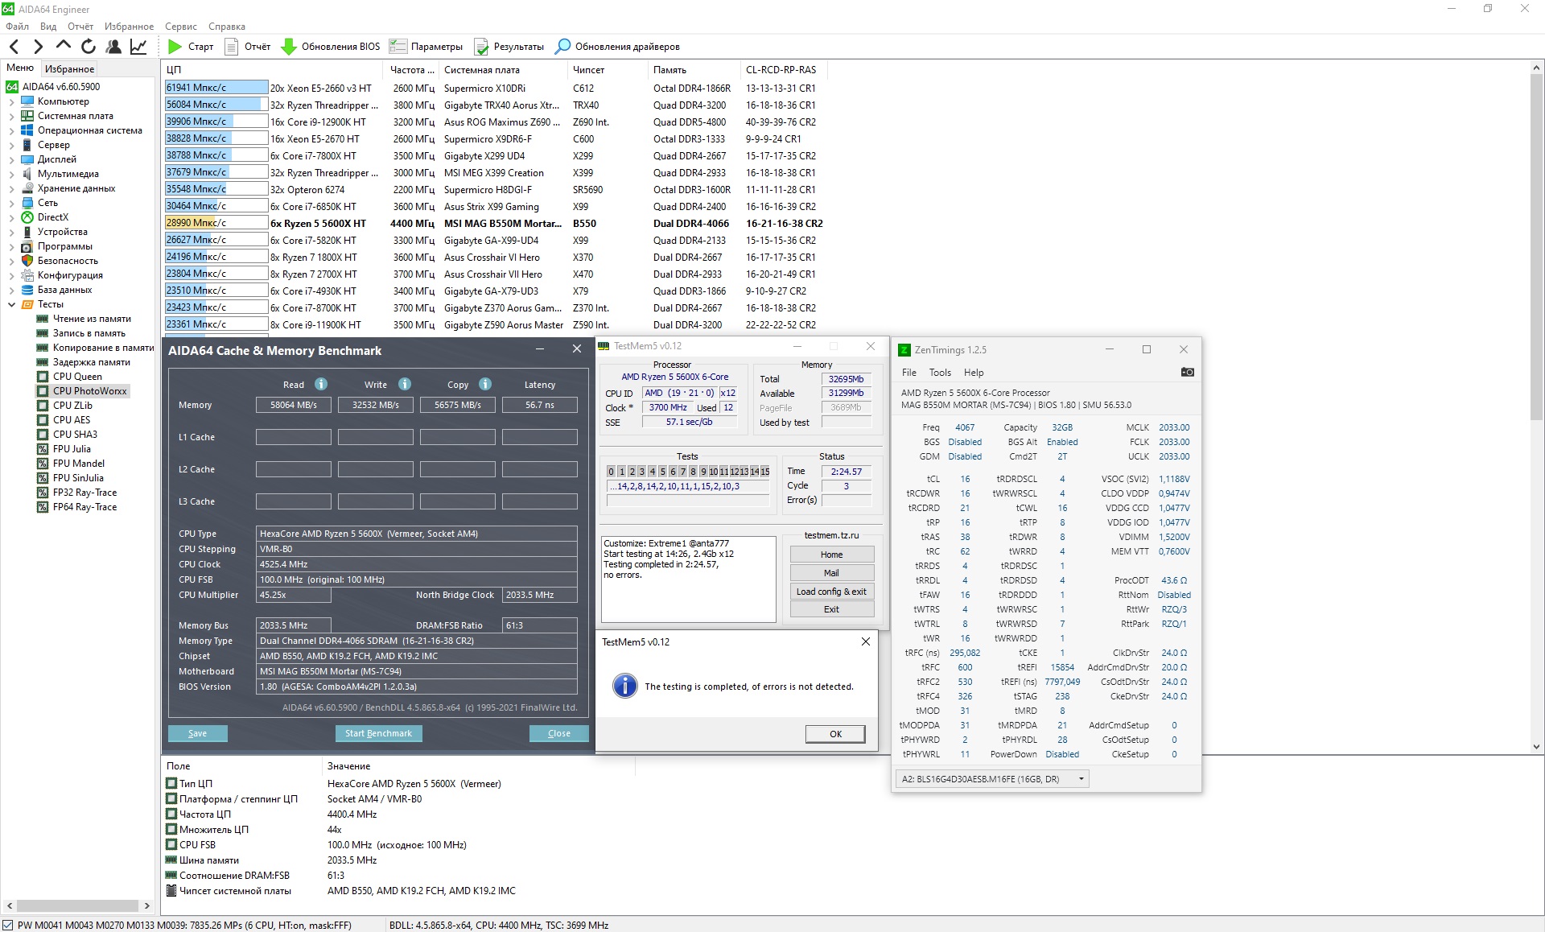Toggle the CPU FSB field checkbox
Viewport: 1545px width, 932px height.
[x=171, y=844]
